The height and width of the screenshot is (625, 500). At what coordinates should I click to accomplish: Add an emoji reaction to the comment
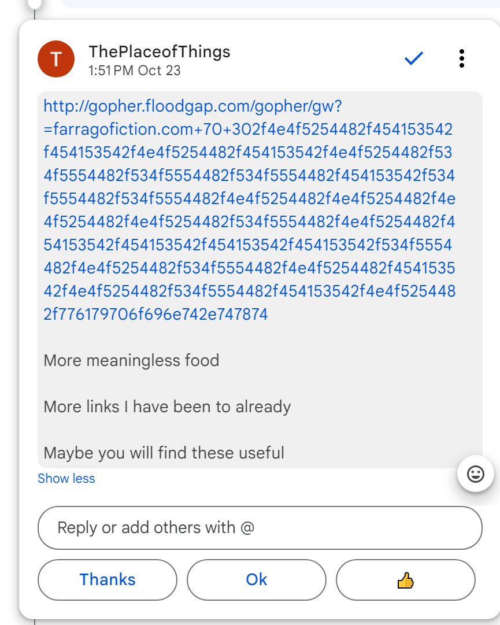[475, 474]
